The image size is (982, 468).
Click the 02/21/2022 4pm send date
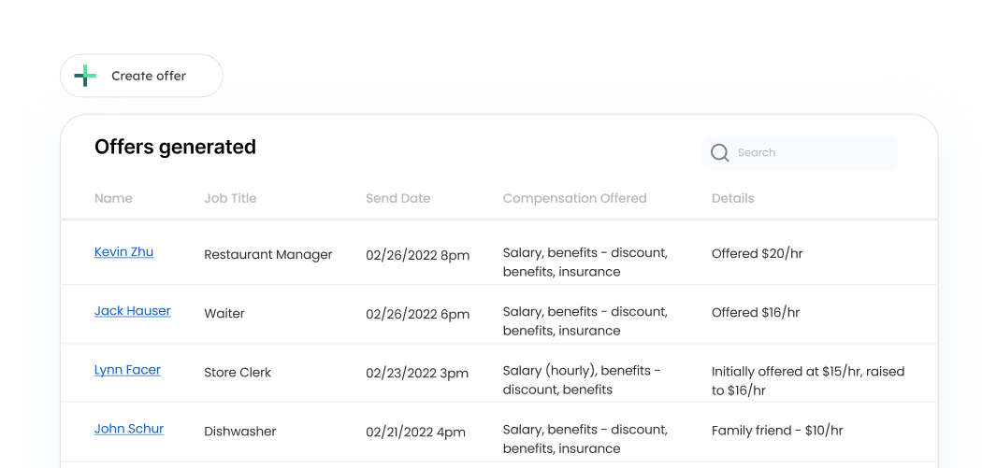pos(414,432)
